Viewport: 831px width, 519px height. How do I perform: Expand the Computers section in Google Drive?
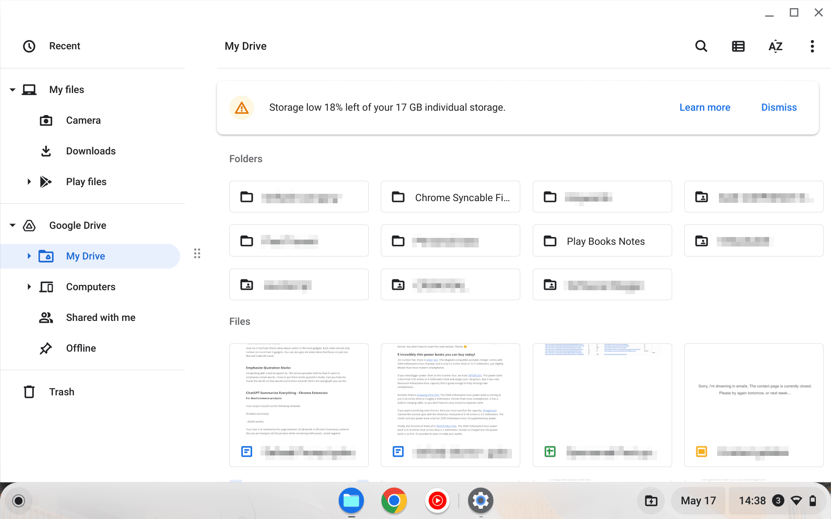(28, 286)
